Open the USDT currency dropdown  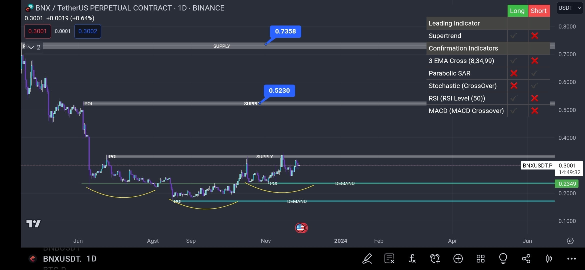570,8
